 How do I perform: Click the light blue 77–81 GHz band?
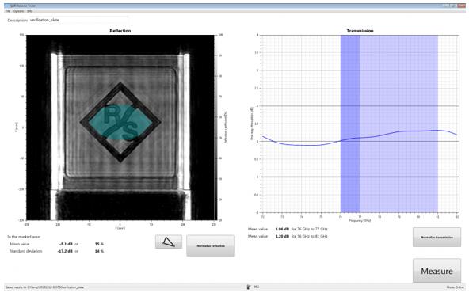(x=399, y=124)
